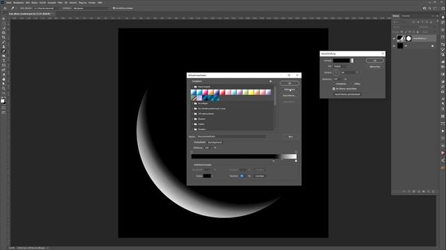
Task: Open the Ebene menu
Action: [34, 3]
